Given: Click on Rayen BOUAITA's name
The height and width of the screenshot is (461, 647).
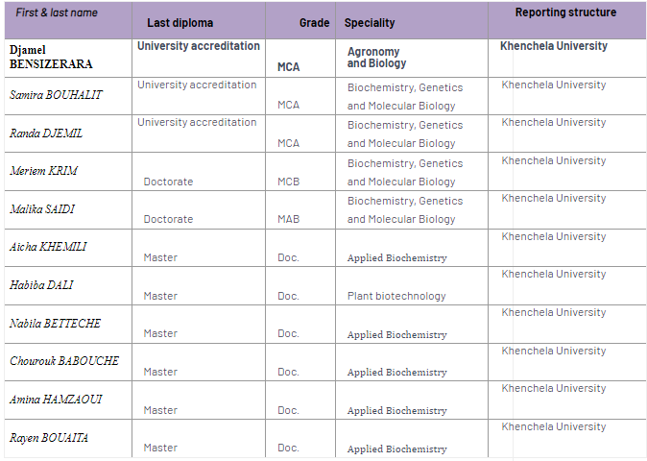Looking at the screenshot, I should click(x=49, y=438).
